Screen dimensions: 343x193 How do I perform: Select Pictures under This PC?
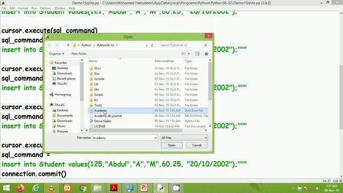[x=63, y=131]
